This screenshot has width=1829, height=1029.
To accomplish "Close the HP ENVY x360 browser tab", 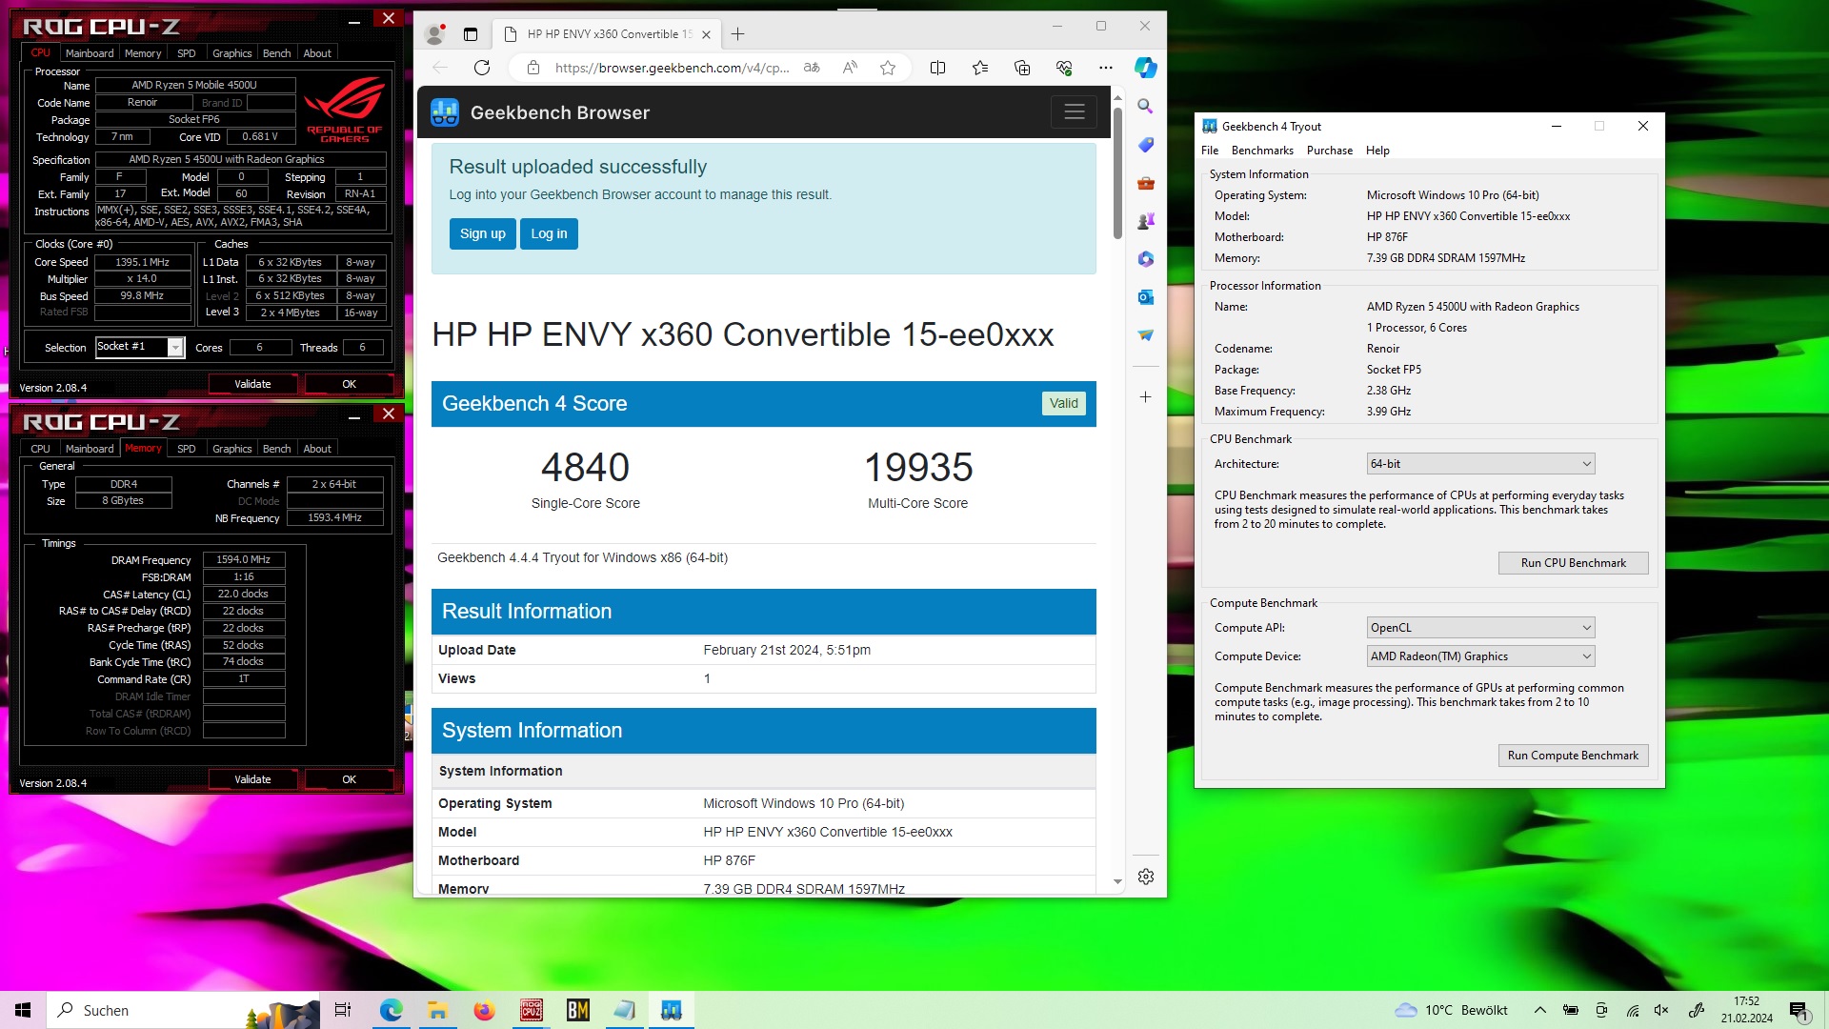I will 706,34.
